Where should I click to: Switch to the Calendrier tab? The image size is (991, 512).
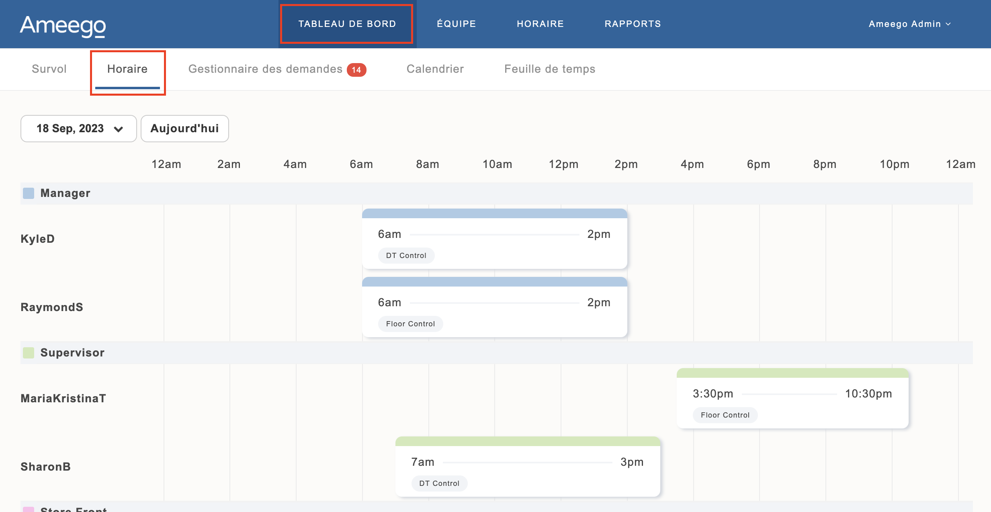(x=435, y=69)
